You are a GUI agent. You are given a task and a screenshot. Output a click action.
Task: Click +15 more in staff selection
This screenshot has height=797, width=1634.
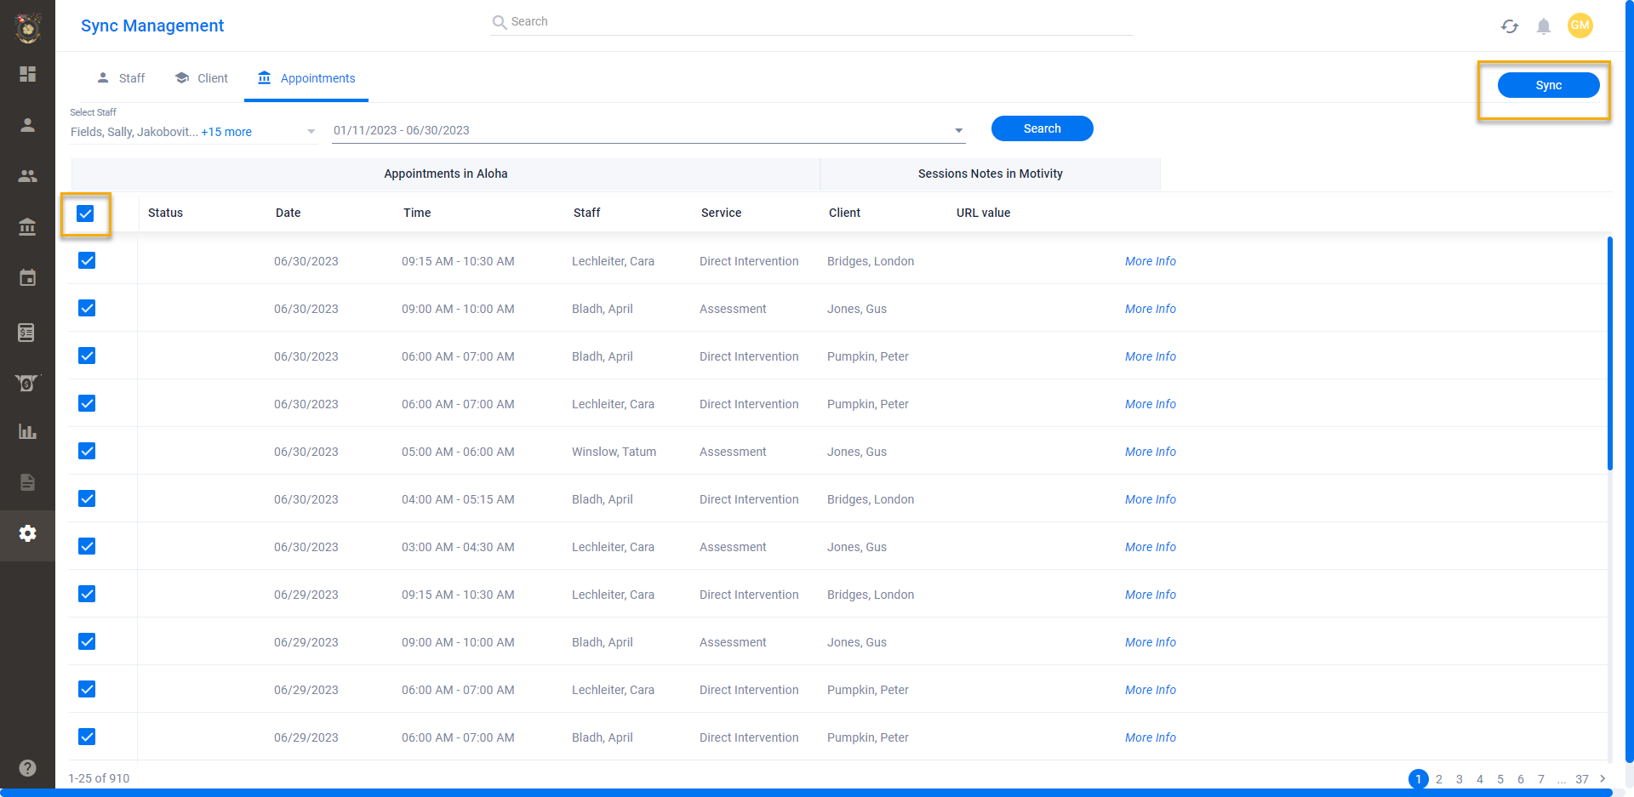click(x=228, y=132)
